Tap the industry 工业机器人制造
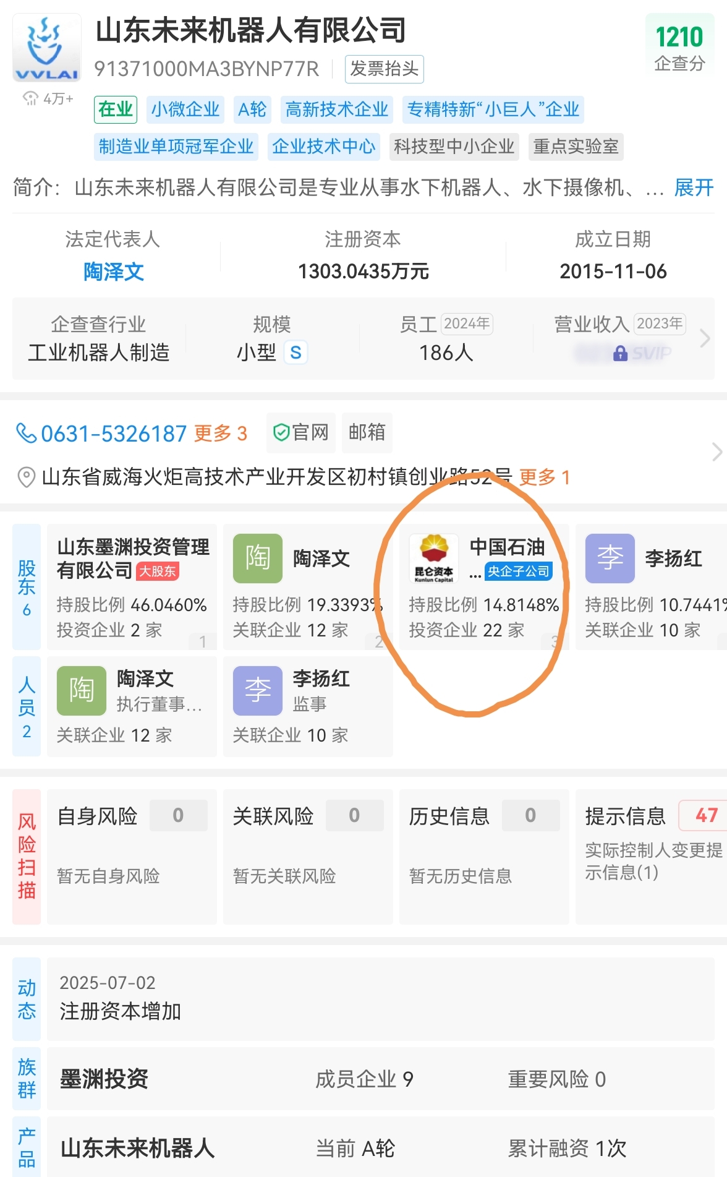Screen dimensions: 727x1177 [99, 353]
